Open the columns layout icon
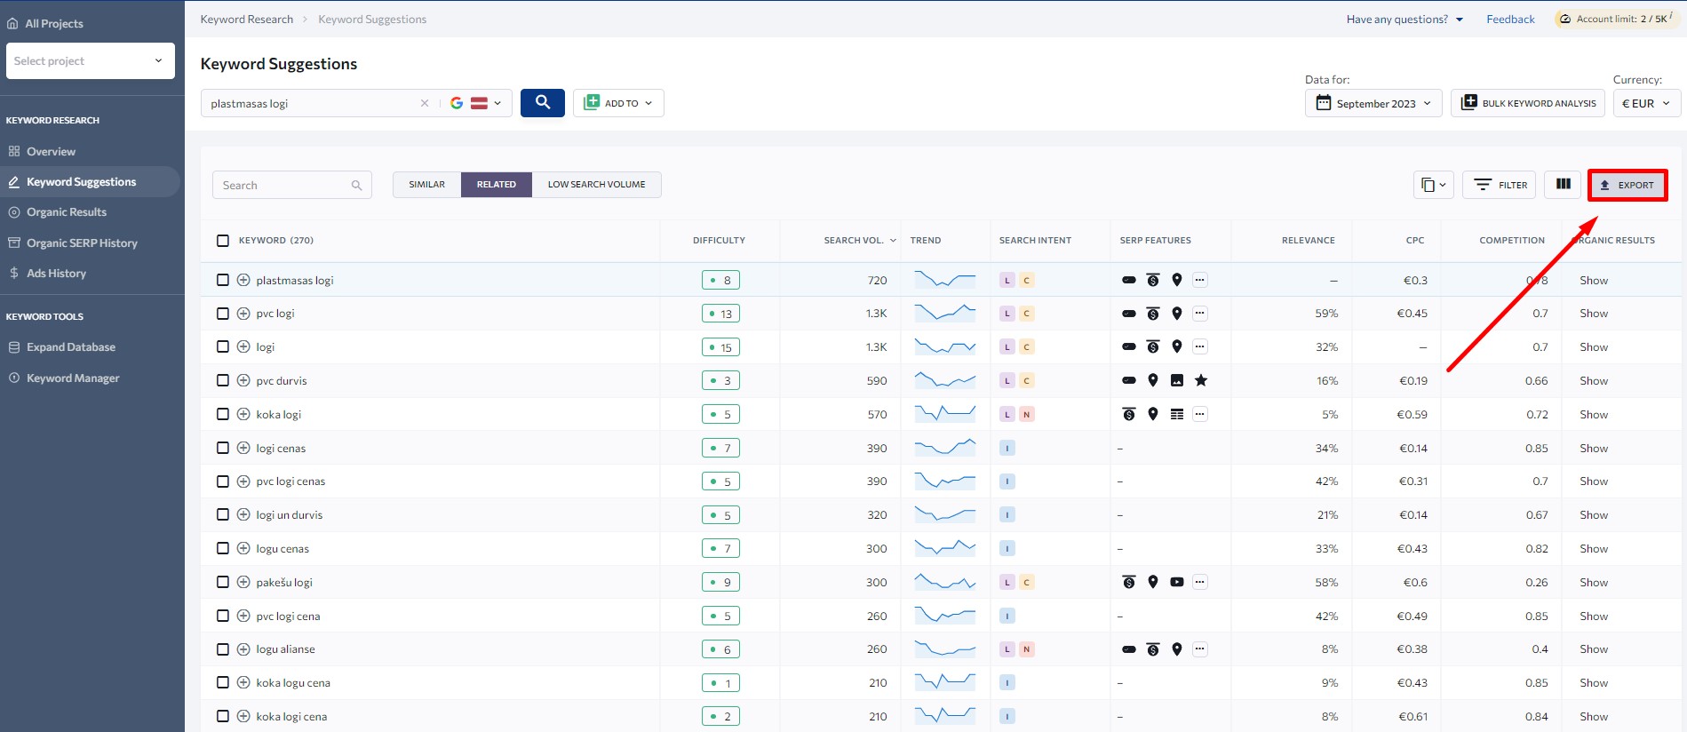Image resolution: width=1687 pixels, height=732 pixels. (x=1564, y=185)
